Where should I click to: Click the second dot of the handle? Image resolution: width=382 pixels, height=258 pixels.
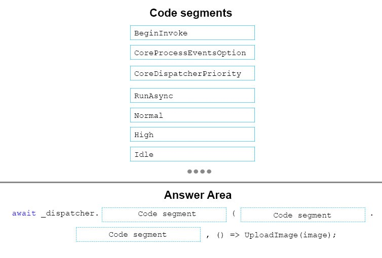[196, 171]
